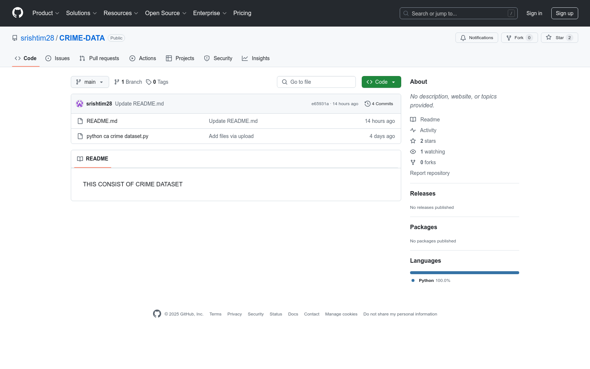This screenshot has width=590, height=369.
Task: Open the Packages heading link
Action: click(423, 227)
